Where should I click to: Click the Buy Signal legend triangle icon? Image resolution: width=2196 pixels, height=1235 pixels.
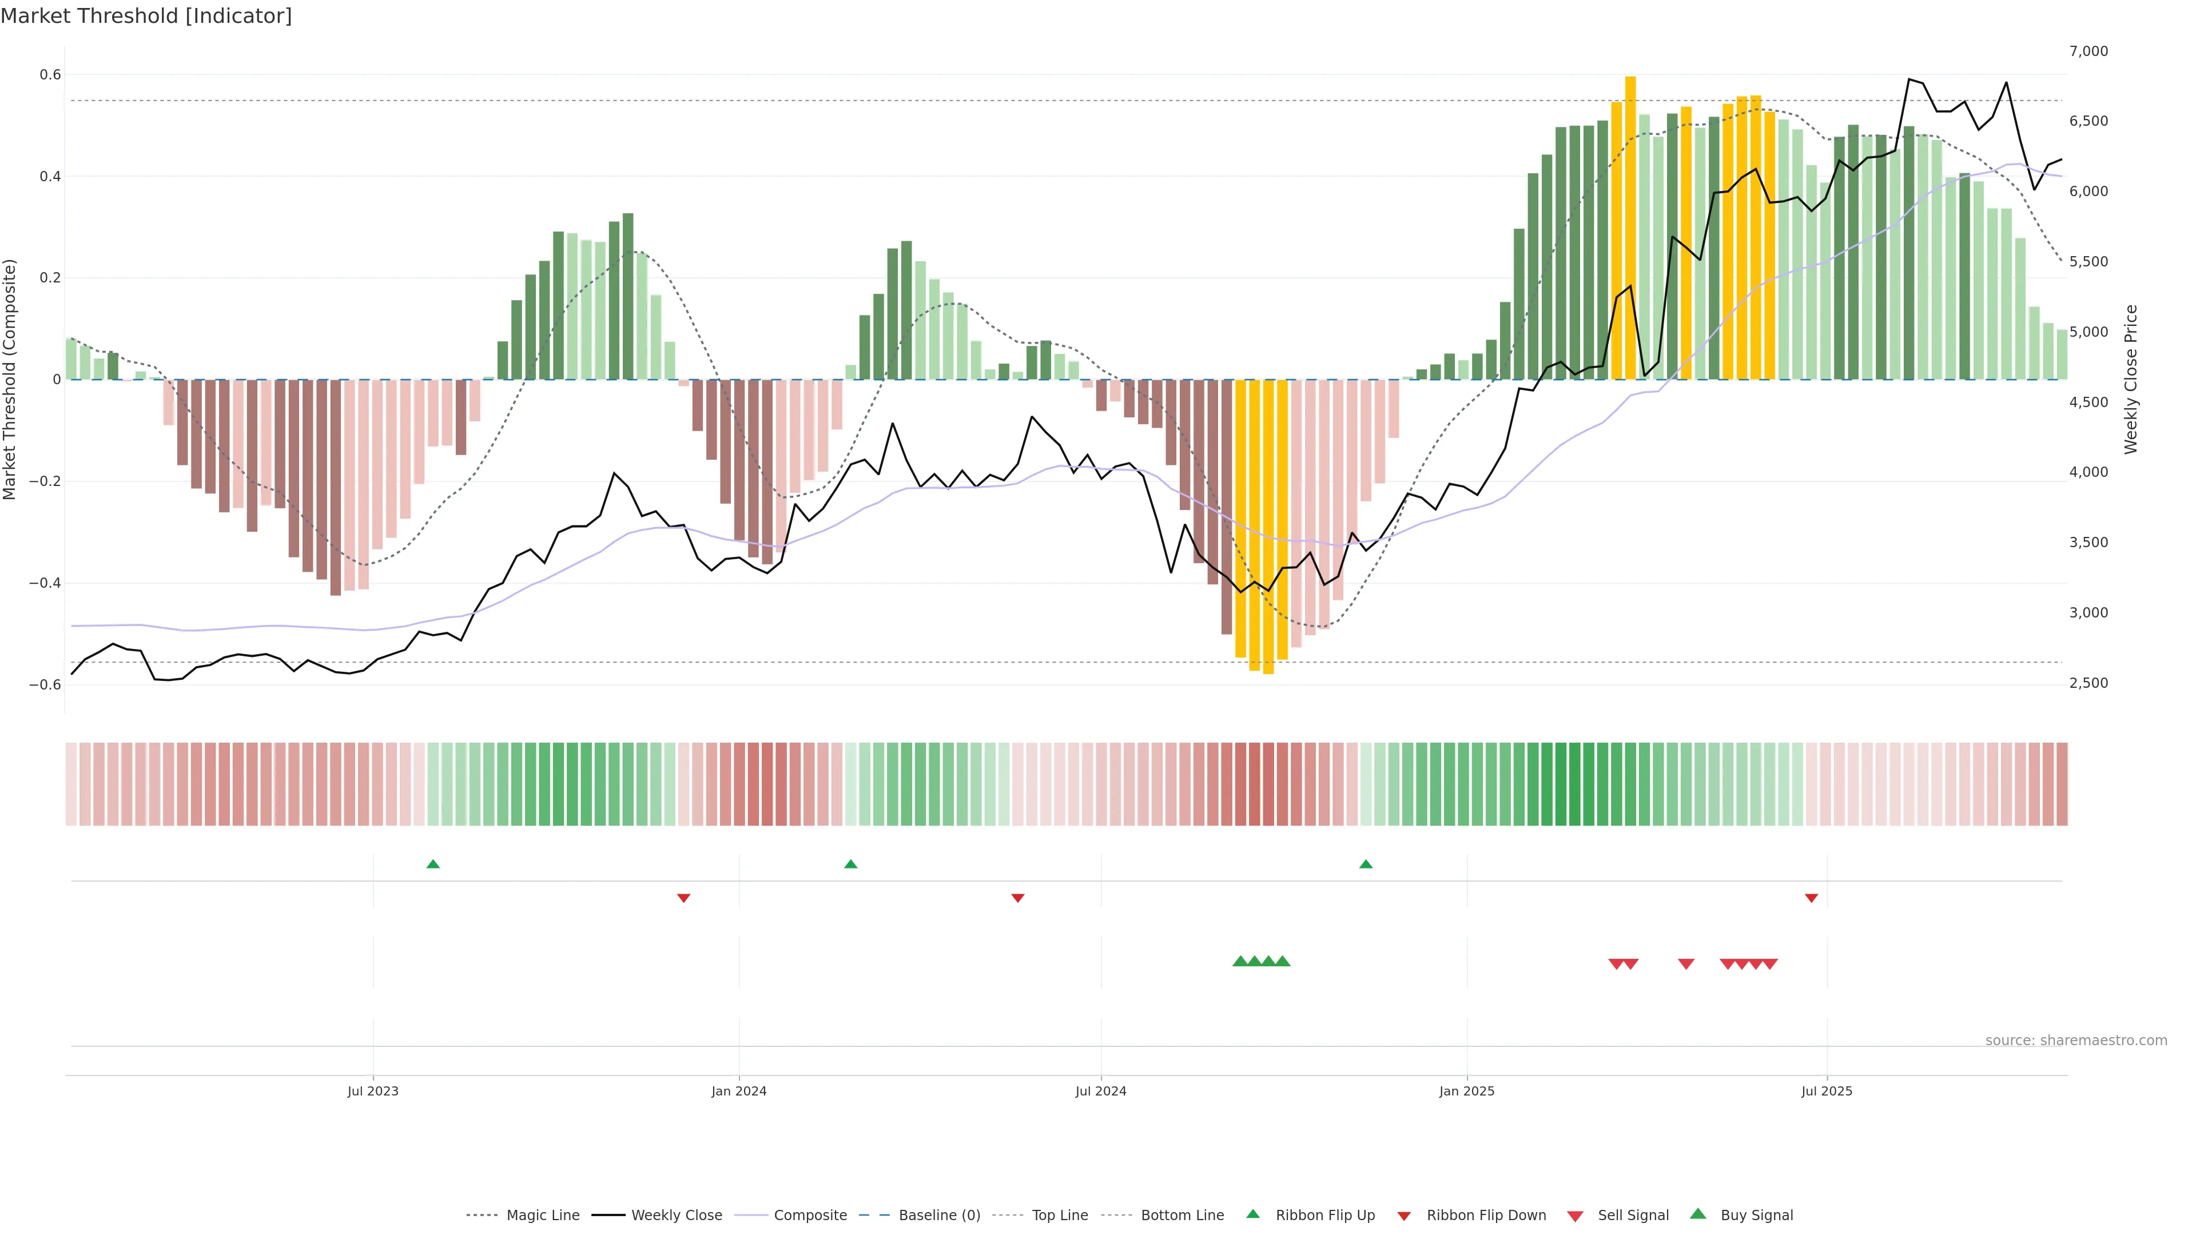(1698, 1214)
